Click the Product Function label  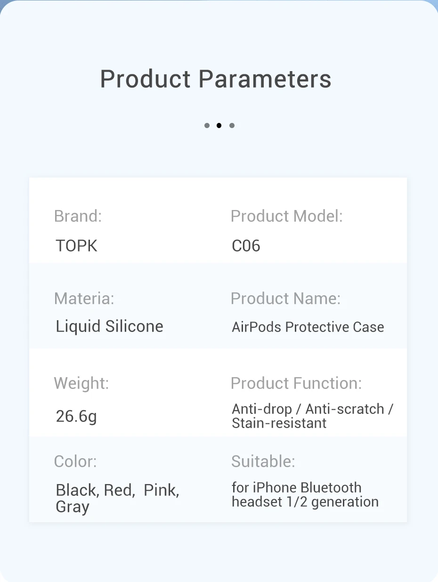(296, 383)
